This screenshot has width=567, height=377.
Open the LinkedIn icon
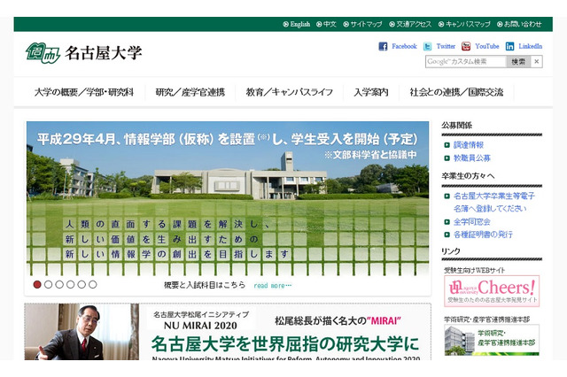click(x=510, y=46)
